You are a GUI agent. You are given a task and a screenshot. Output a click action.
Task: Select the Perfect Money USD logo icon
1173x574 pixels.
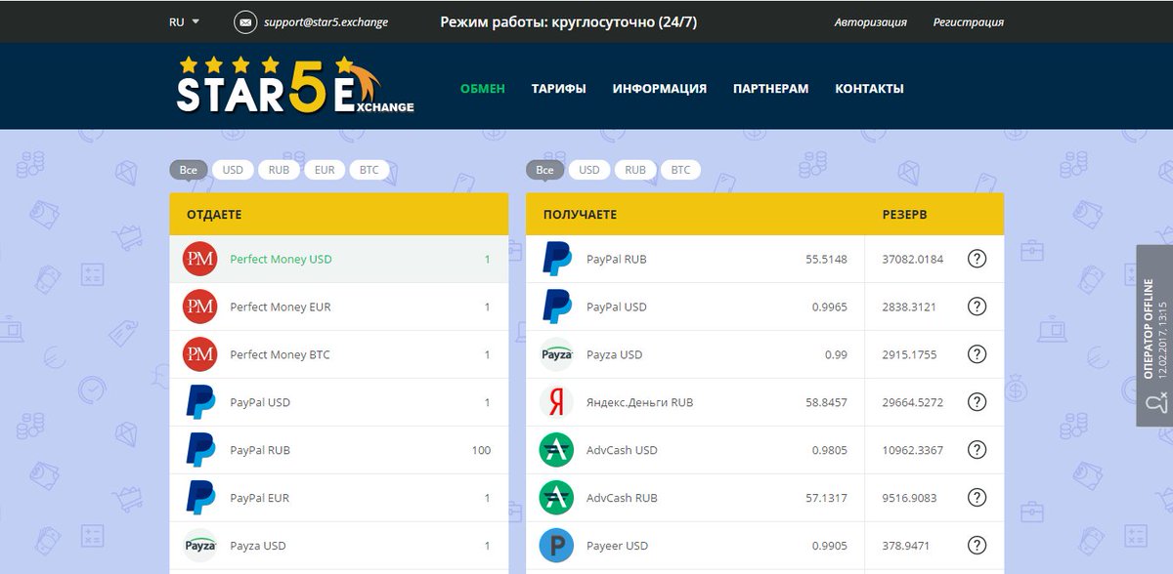(199, 260)
